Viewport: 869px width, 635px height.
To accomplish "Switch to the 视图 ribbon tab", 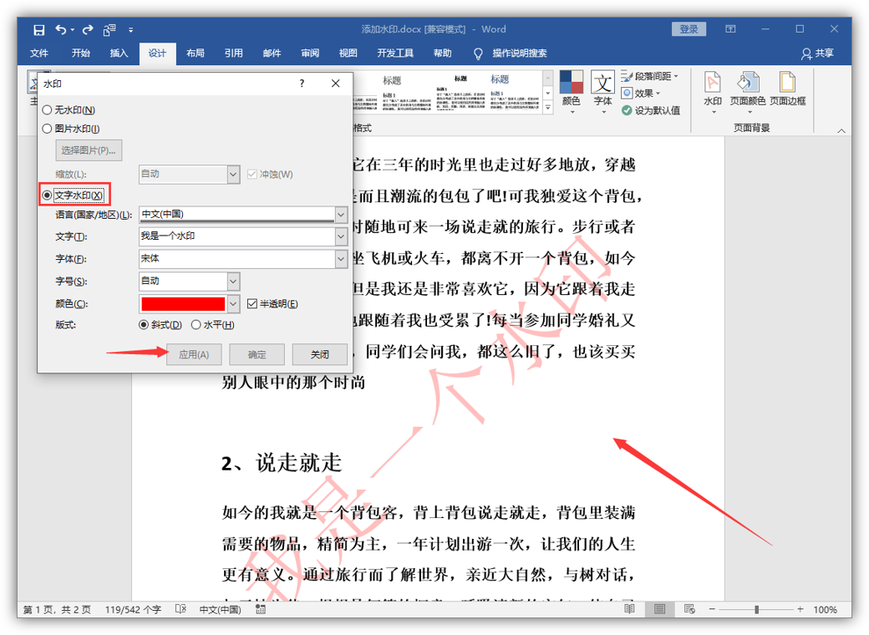I will click(x=348, y=53).
